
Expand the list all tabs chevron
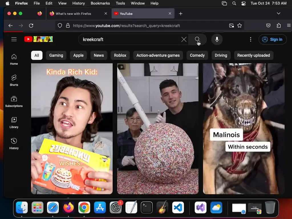pos(278,13)
